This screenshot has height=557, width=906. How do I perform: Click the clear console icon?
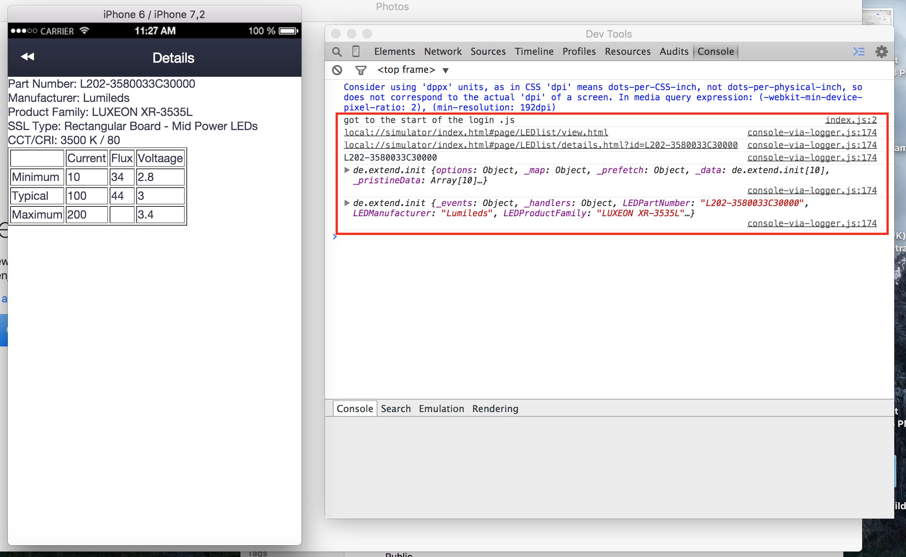(x=337, y=70)
